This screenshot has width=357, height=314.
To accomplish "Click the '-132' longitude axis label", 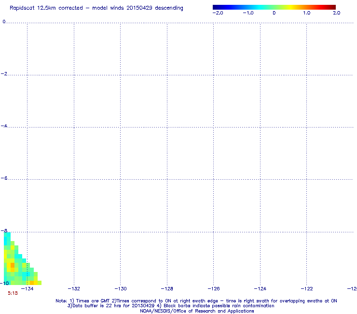I will 74,289.
